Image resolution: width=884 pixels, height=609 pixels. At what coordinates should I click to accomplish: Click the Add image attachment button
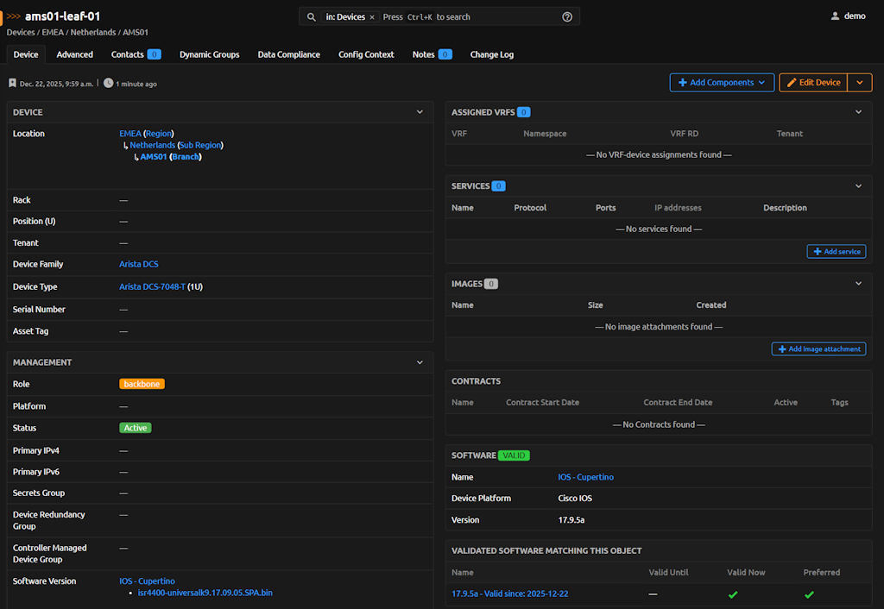[818, 349]
